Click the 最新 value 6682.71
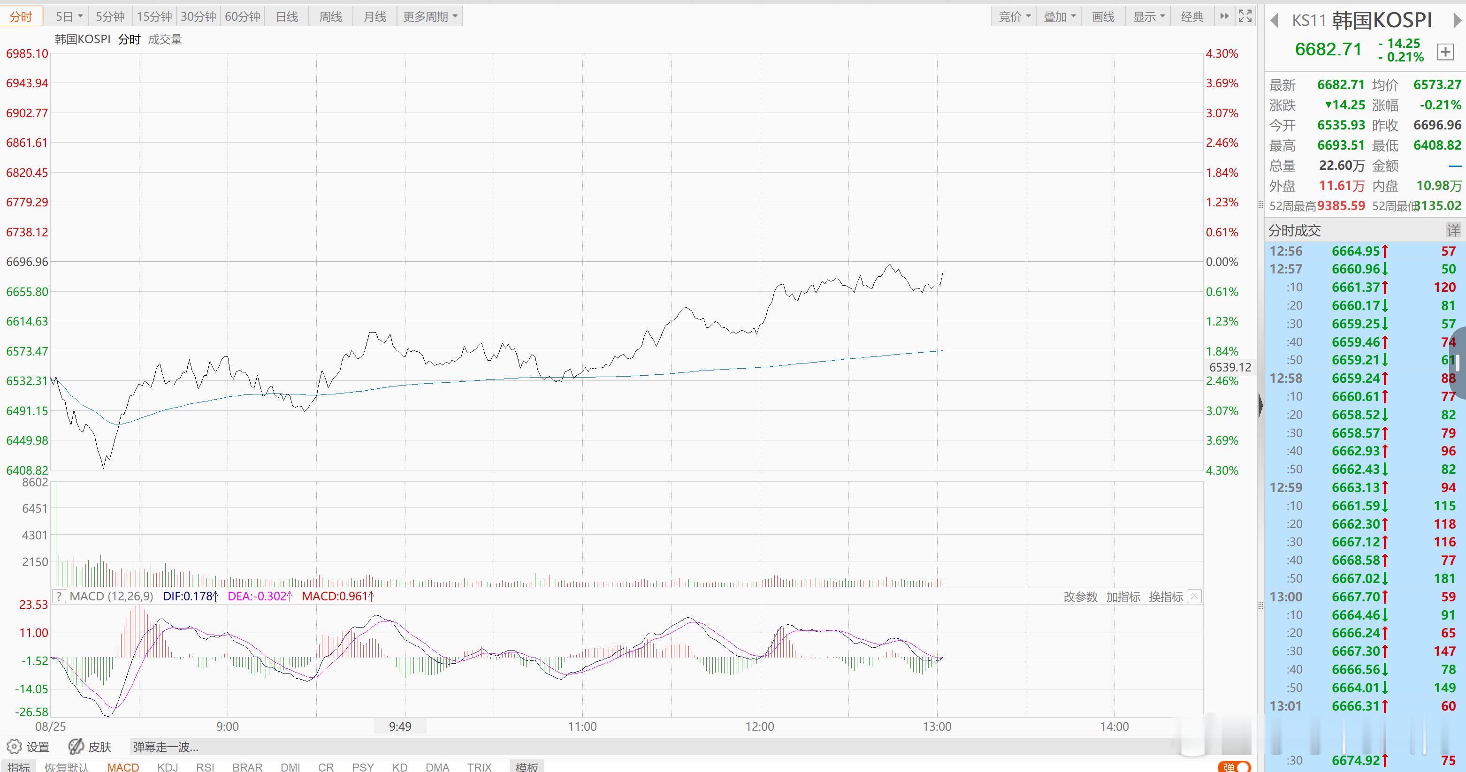The image size is (1466, 772). point(1341,85)
